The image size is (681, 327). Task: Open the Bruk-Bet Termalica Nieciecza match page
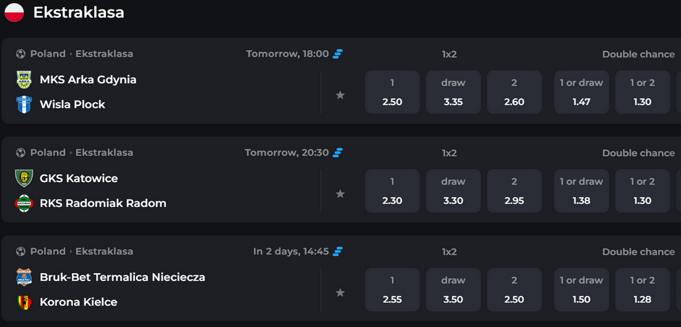[123, 277]
